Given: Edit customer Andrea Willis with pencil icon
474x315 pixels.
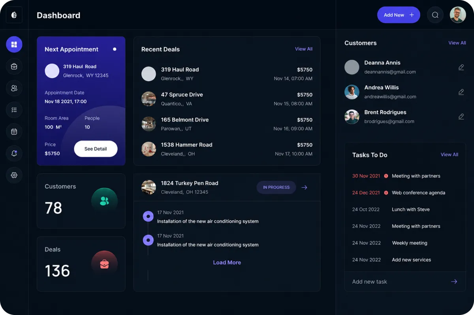Looking at the screenshot, I should click(461, 92).
